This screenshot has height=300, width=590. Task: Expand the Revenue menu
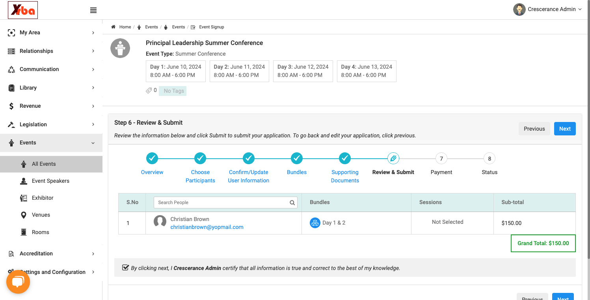coord(51,106)
